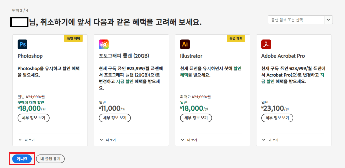Open the 플랜 검색 또는 선택 dropdown arrow
The width and height of the screenshot is (345, 168).
328,19
